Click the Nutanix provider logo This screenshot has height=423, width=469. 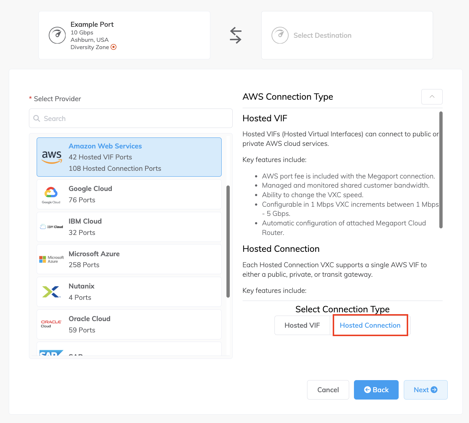(x=51, y=291)
